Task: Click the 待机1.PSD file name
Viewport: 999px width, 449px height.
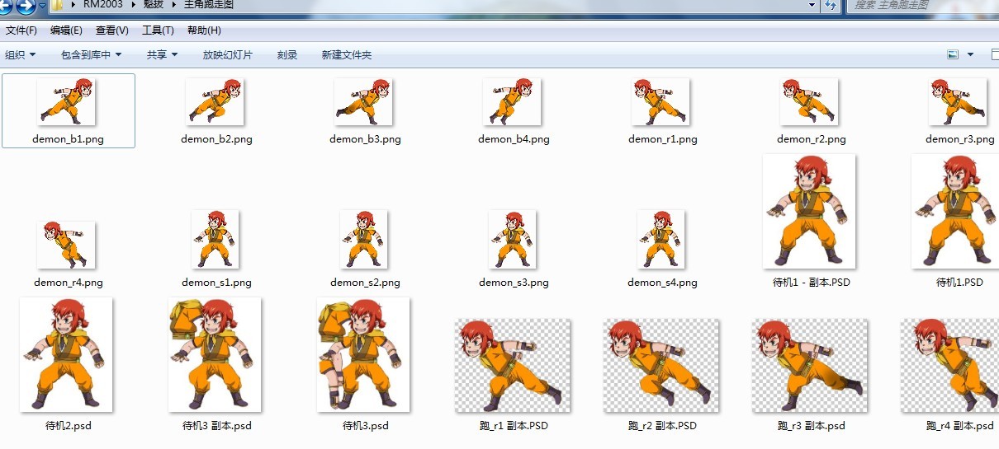Action: tap(959, 283)
